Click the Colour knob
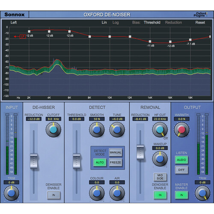 click(x=97, y=193)
